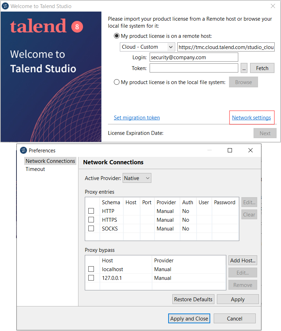Image resolution: width=281 pixels, height=331 pixels.
Task: Click the Auth column header
Action: pos(188,202)
